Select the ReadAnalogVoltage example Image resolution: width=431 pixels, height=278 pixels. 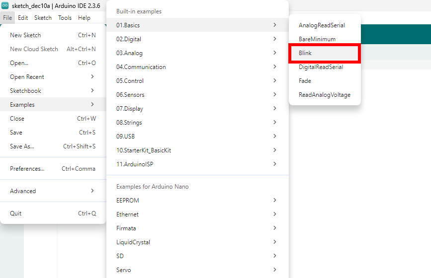click(324, 95)
